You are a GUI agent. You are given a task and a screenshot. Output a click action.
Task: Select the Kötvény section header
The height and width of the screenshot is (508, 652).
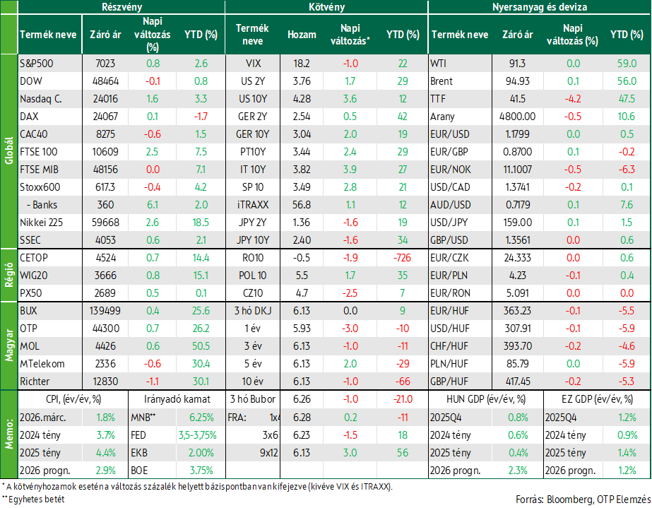coord(326,7)
